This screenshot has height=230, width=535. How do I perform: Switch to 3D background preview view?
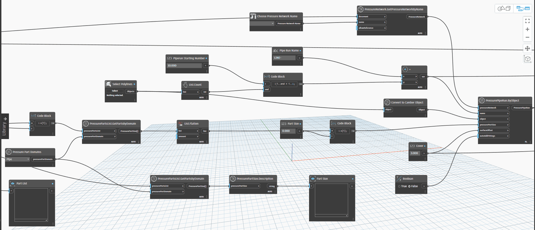coord(504,8)
